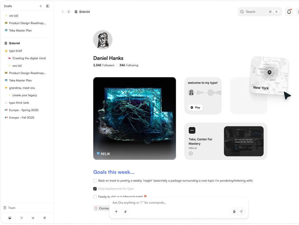Add a new draft with the plus icon
299x225 pixels.
[x=41, y=6]
